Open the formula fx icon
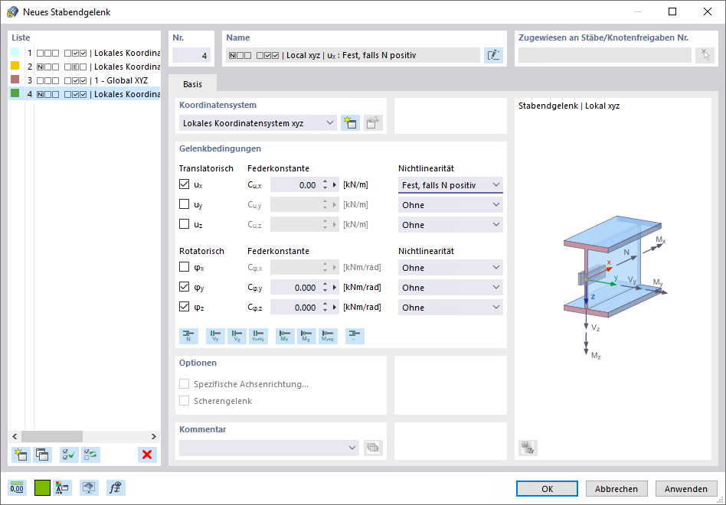This screenshot has width=726, height=505. 116,488
